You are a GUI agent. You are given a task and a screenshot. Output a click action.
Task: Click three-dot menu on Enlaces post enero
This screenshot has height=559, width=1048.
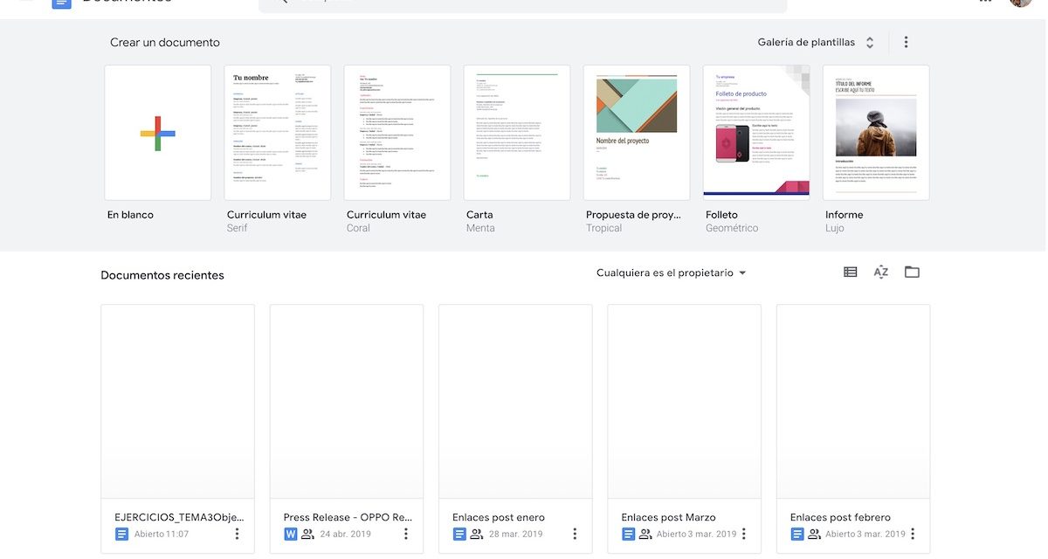click(574, 534)
